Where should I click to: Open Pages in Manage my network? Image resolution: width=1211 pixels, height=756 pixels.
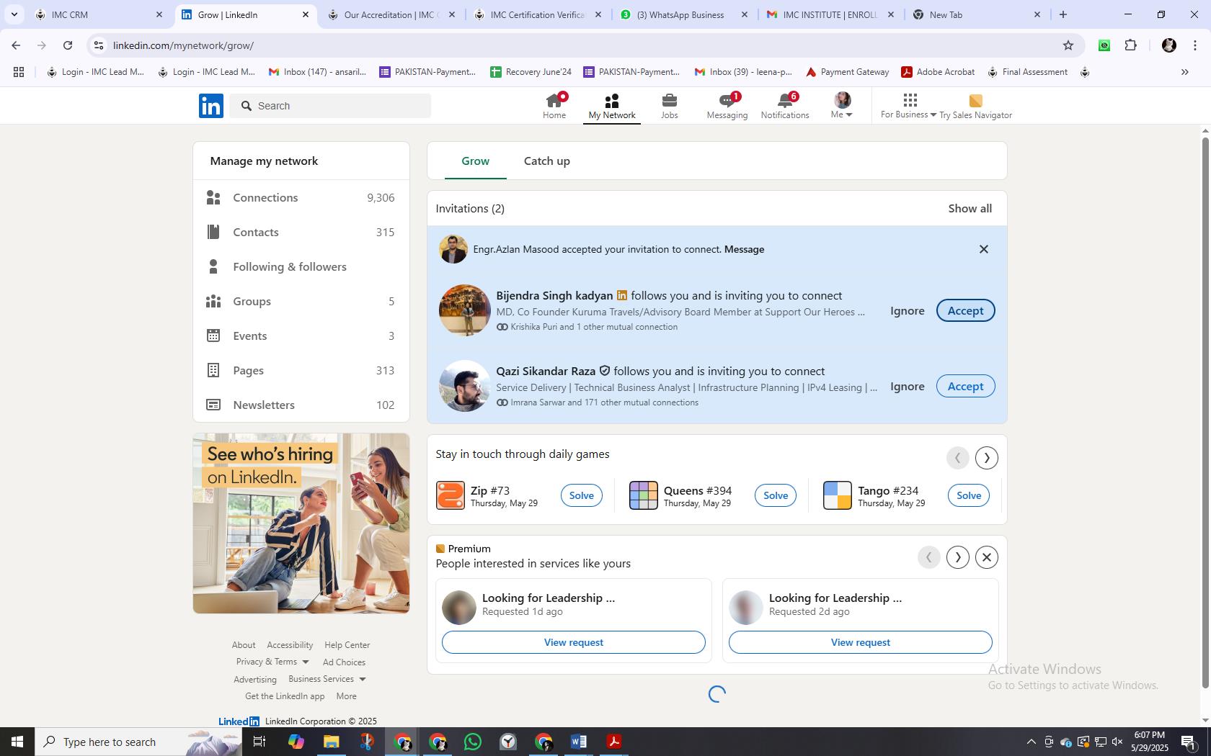point(301,370)
